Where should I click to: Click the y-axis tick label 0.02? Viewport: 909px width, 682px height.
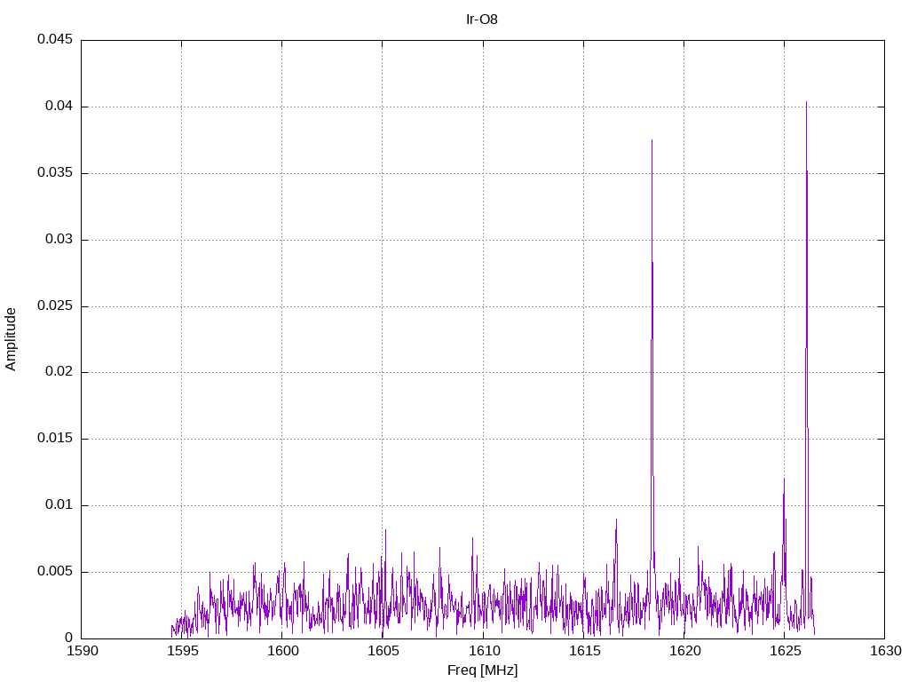point(59,372)
